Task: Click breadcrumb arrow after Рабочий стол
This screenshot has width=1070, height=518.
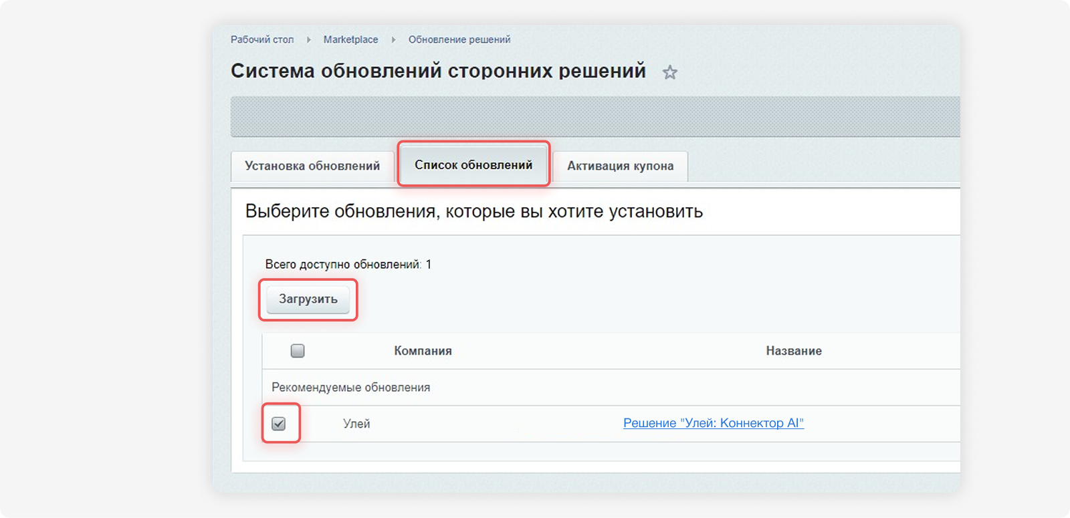Action: pyautogui.click(x=309, y=40)
